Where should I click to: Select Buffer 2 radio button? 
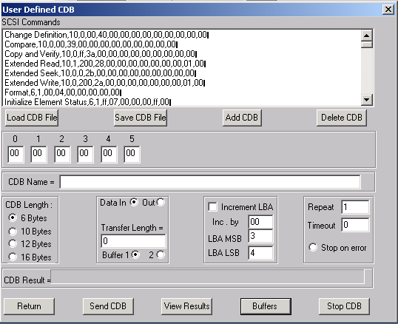point(161,254)
